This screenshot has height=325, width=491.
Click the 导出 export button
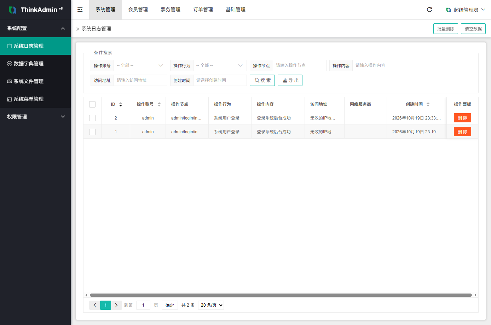pyautogui.click(x=290, y=80)
